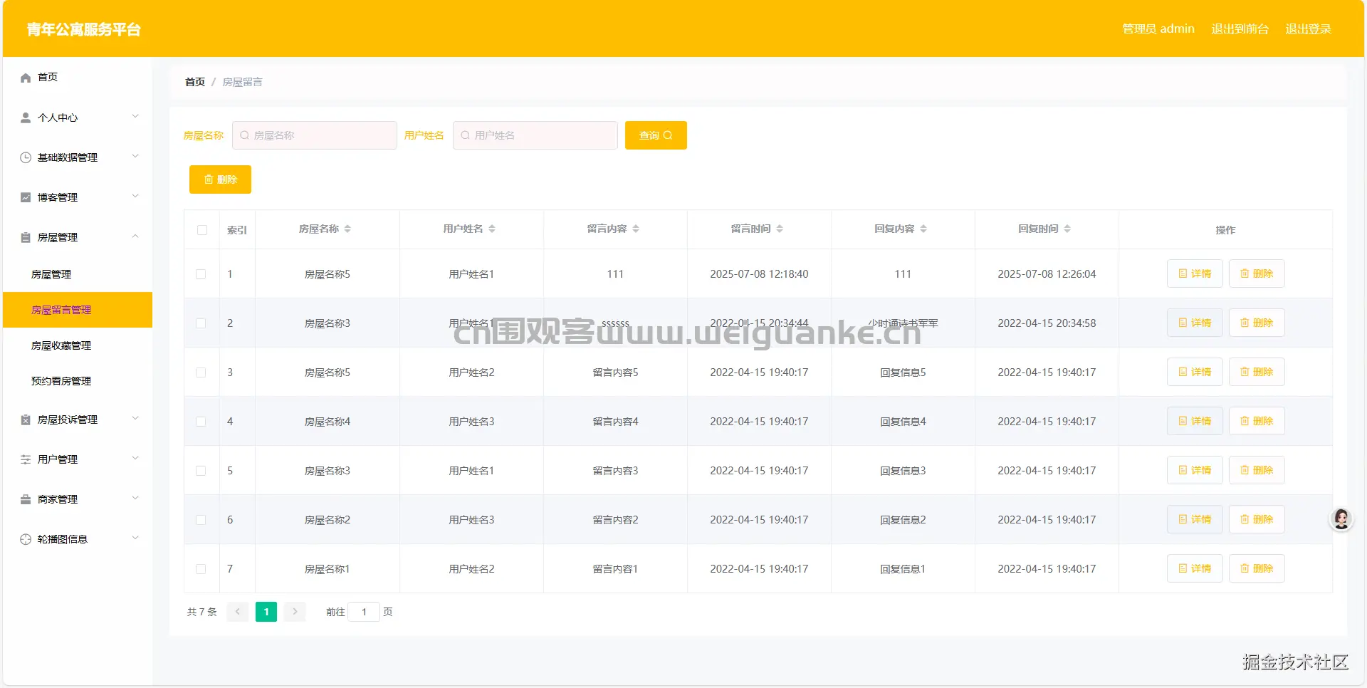The height and width of the screenshot is (688, 1367).
Task: Expand the 基础数据管理 submenu arrow
Action: click(x=135, y=157)
